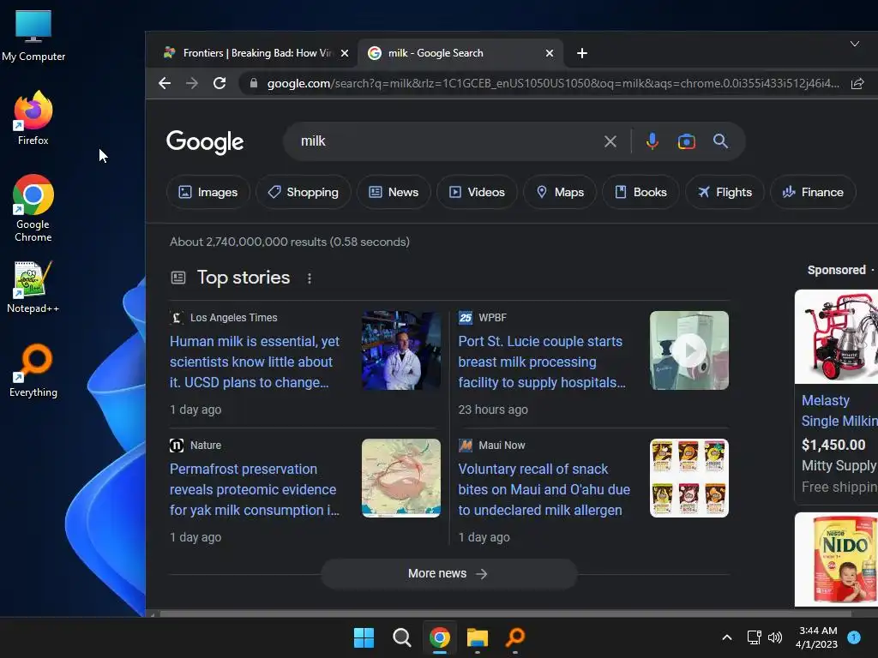The image size is (878, 658).
Task: Click the horizontal scrollbar at page bottom
Action: pos(506,613)
